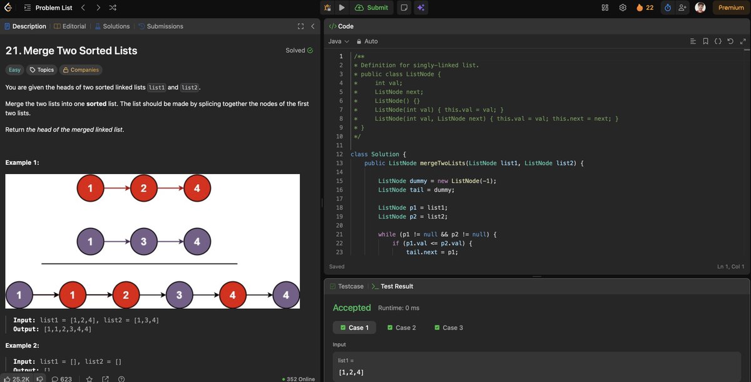Click code line 21 while loop
Image resolution: width=751 pixels, height=382 pixels.
[437, 234]
